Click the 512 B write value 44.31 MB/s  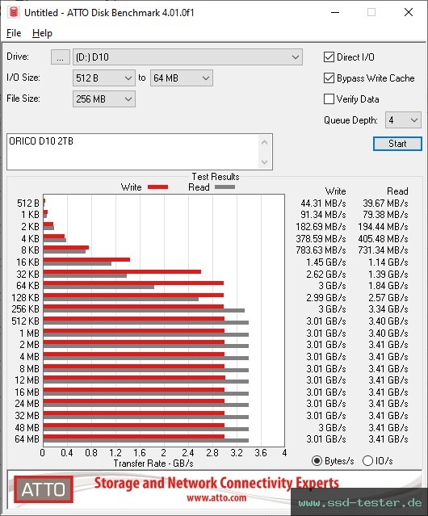click(323, 203)
